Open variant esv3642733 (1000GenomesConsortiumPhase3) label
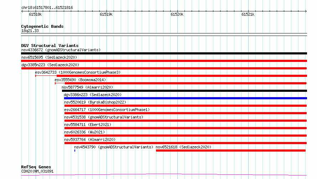317x179 pixels. (x=78, y=72)
